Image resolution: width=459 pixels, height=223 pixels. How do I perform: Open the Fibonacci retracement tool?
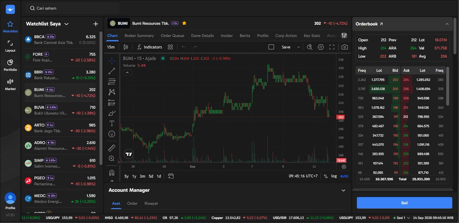point(112,81)
